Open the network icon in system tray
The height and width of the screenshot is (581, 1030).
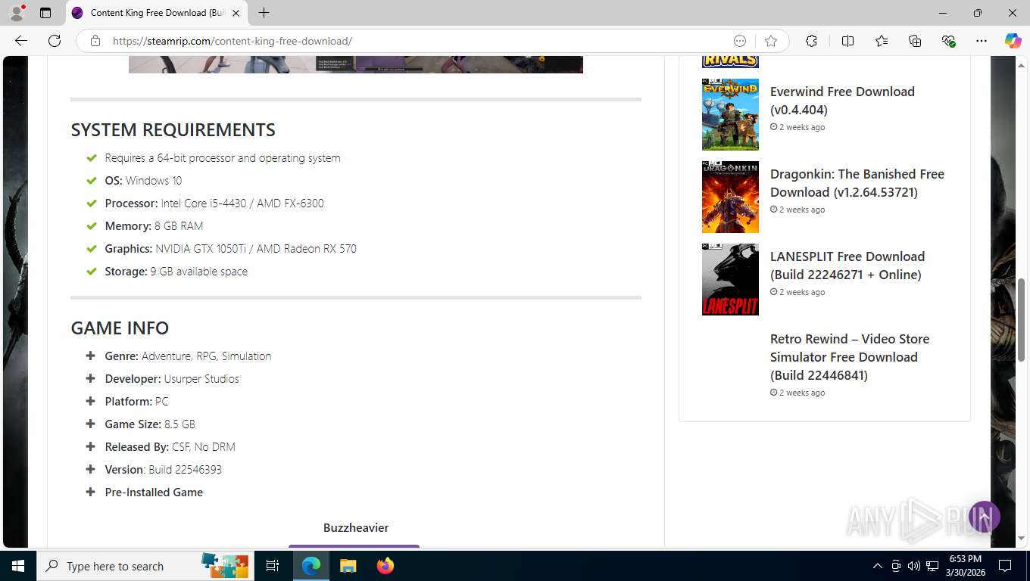click(933, 566)
